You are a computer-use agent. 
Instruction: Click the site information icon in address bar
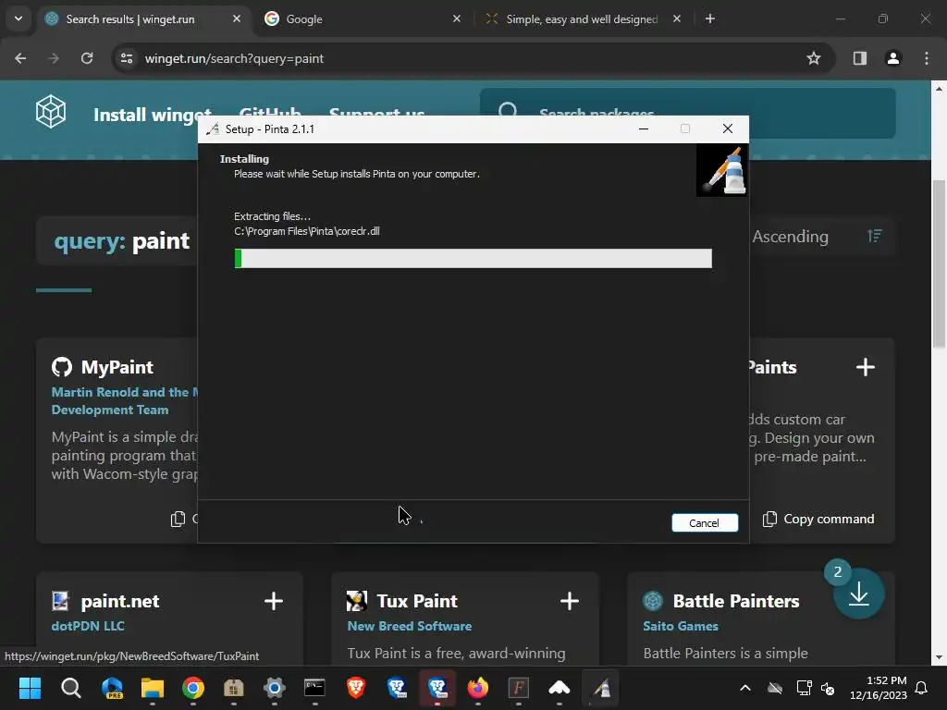pos(126,58)
